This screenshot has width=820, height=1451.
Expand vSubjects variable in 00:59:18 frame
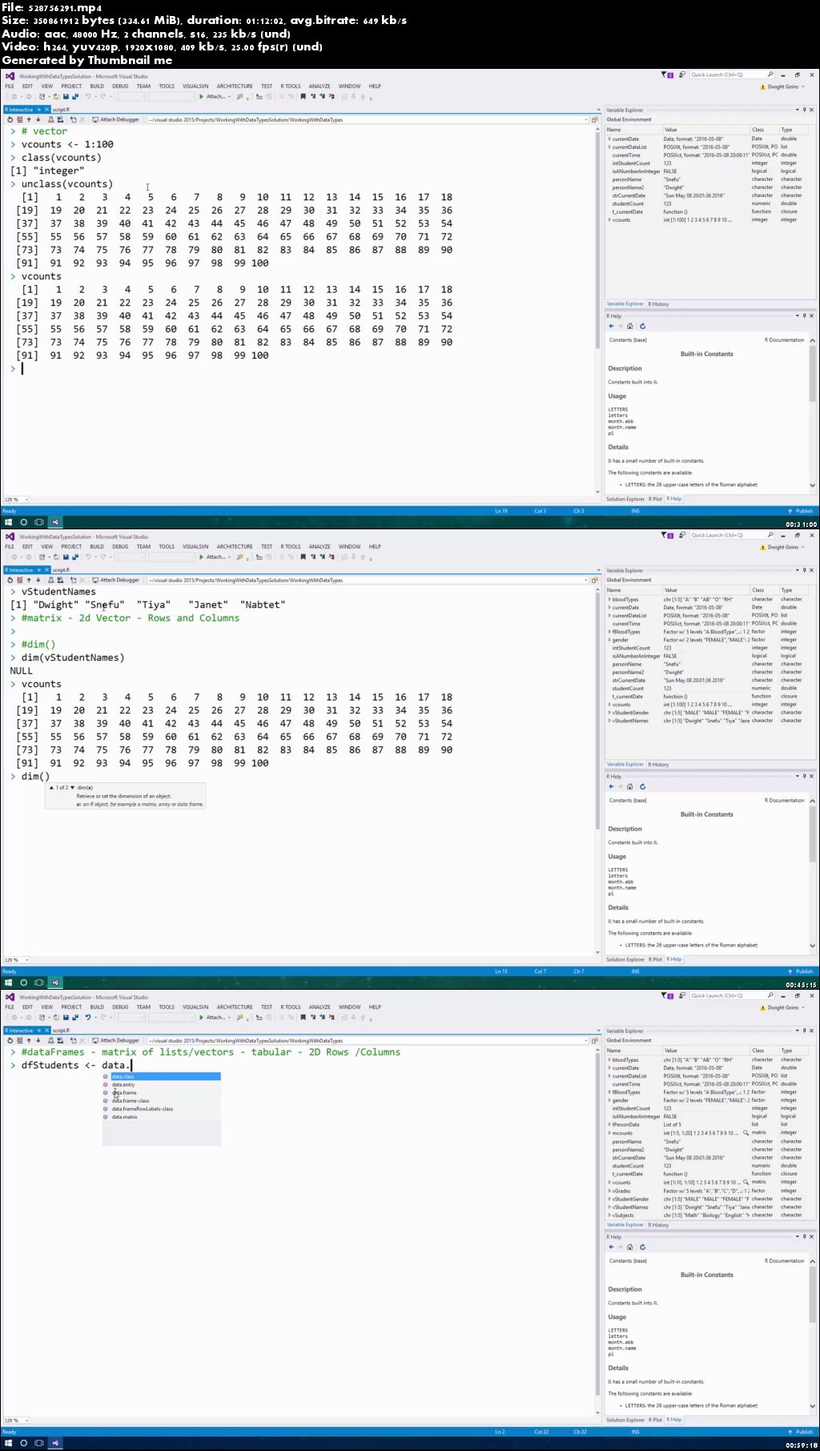(609, 1216)
